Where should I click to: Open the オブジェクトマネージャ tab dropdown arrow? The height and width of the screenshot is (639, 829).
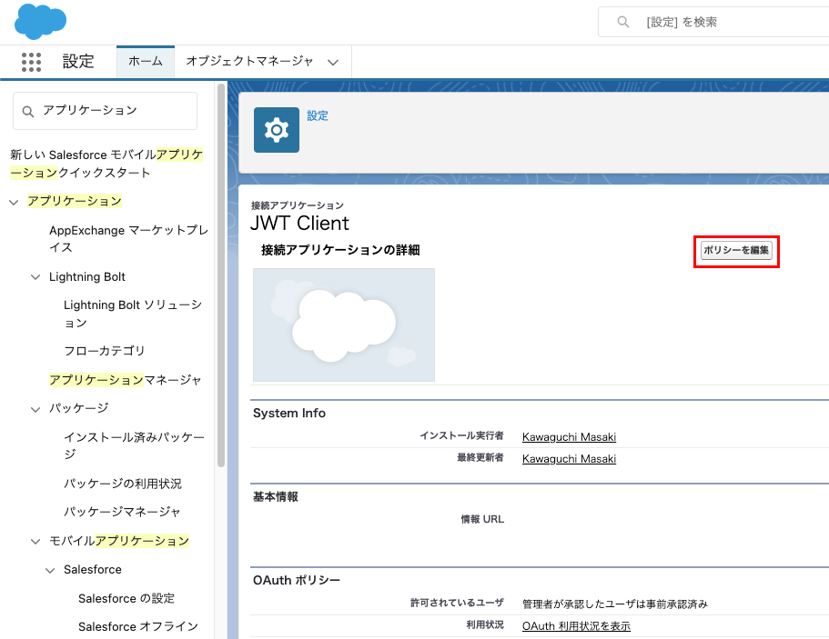333,63
